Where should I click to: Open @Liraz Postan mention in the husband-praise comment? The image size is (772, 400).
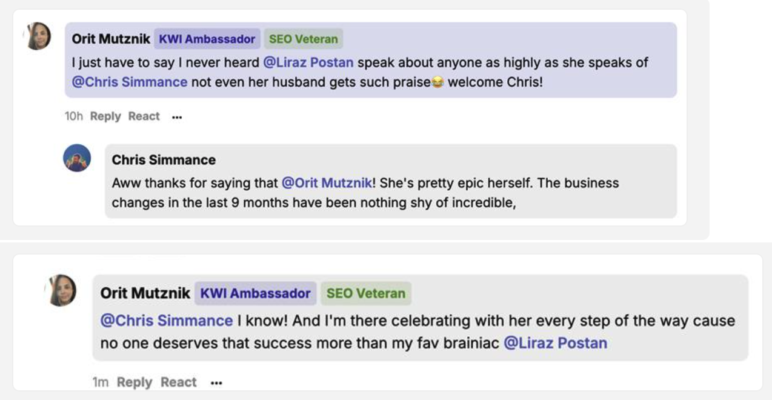tap(308, 62)
